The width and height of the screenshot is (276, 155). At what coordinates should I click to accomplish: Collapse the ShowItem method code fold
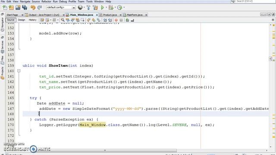point(19,71)
